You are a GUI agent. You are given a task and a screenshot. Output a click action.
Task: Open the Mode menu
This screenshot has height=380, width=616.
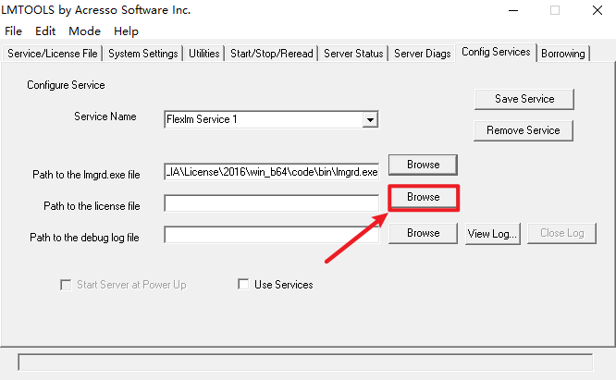point(84,31)
